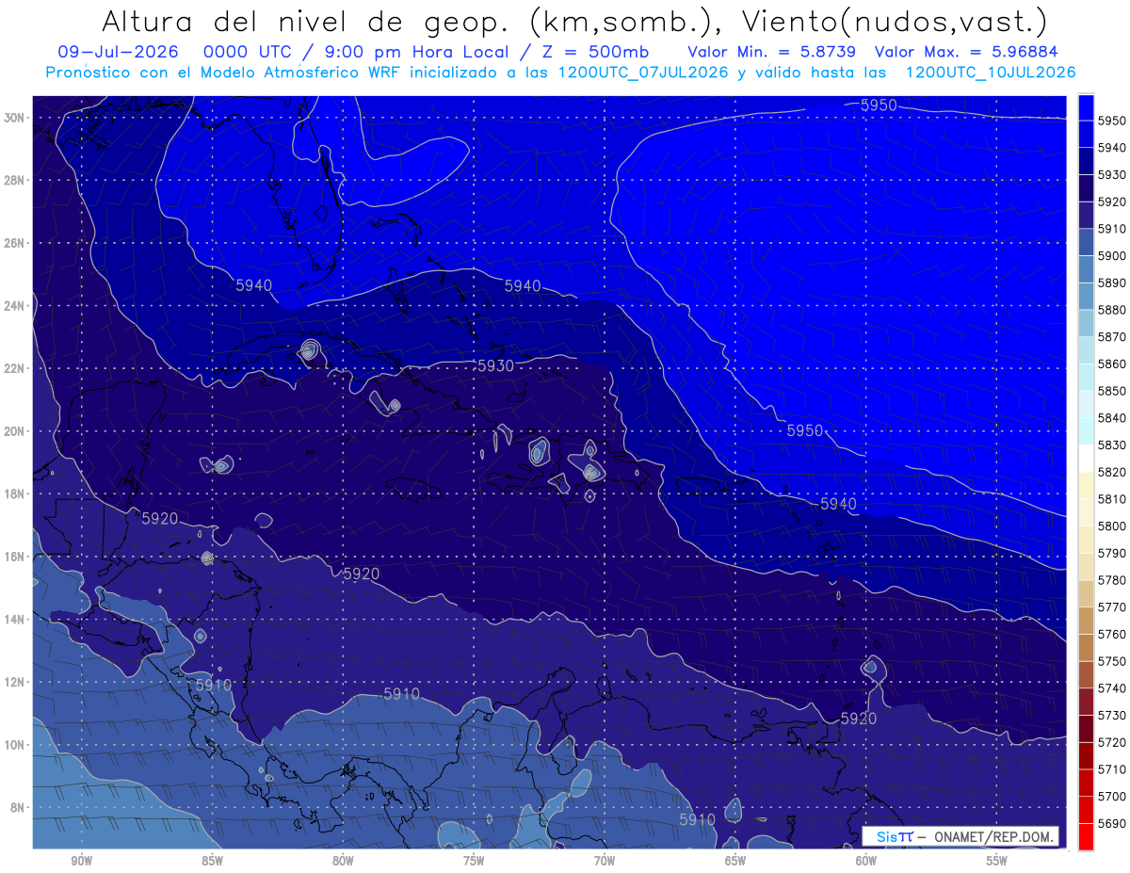Click the '65W' longitude axis label
1130x873 pixels.
coord(735,861)
